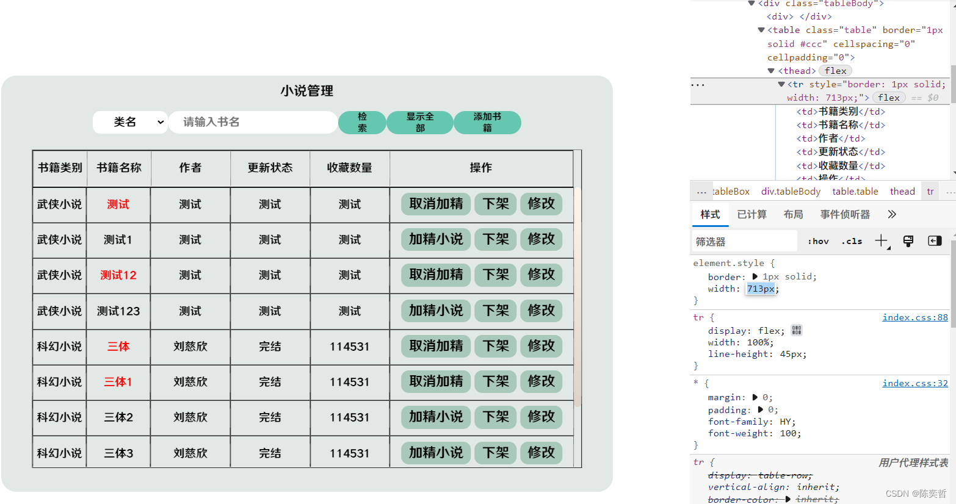The height and width of the screenshot is (504, 956).
Task: Switch to the 布局 tab
Action: pyautogui.click(x=793, y=214)
